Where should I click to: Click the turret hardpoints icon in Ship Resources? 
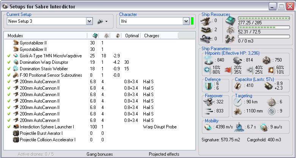206,21
